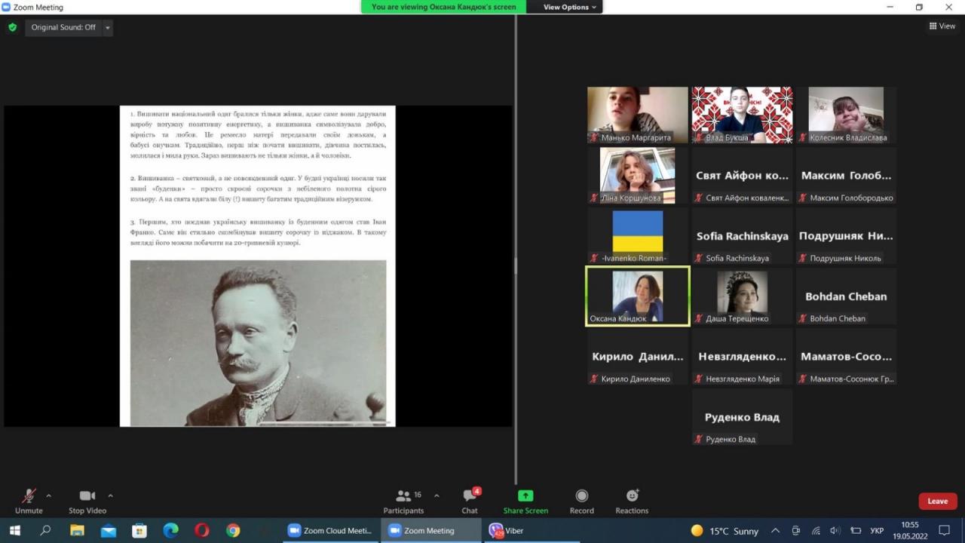
Task: Switch to Zoom Cloud Meetings taskbar window
Action: (330, 530)
